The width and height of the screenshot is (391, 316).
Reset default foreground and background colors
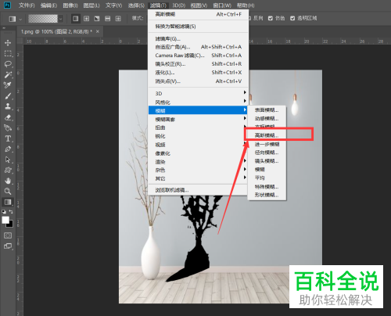4,212
